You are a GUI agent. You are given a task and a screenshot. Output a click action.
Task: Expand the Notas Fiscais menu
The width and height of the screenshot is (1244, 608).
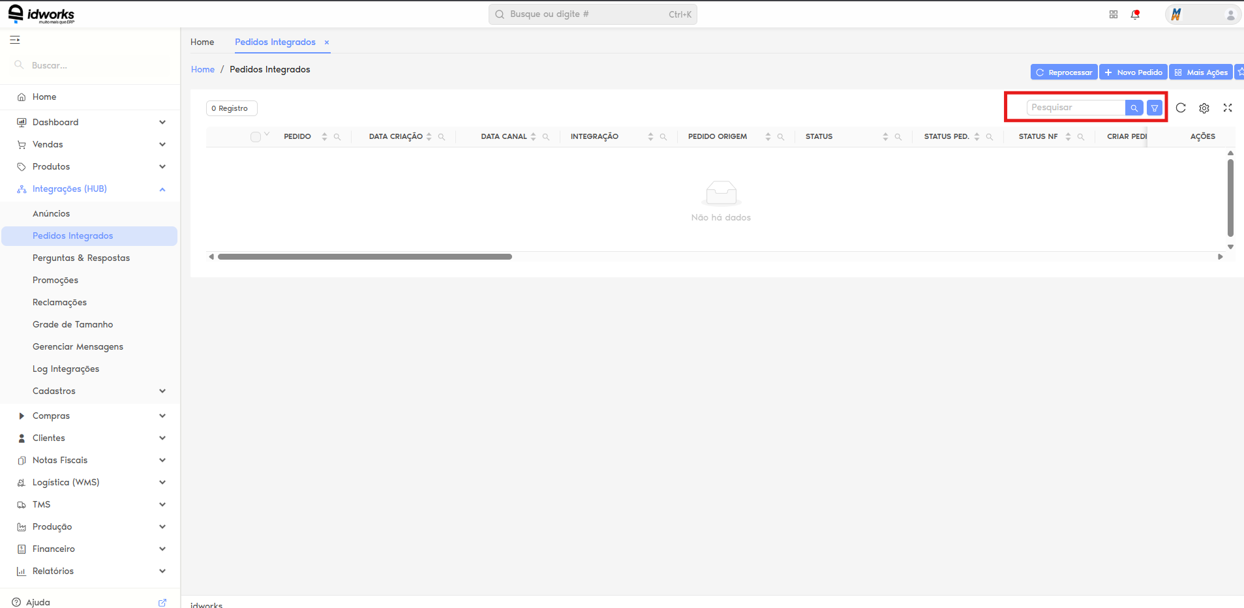click(x=90, y=460)
